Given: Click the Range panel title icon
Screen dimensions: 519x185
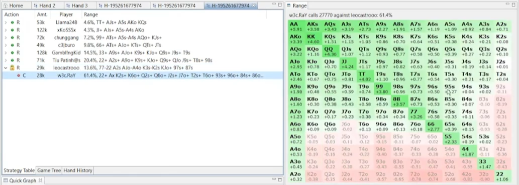Looking at the screenshot, I should [x=288, y=5].
